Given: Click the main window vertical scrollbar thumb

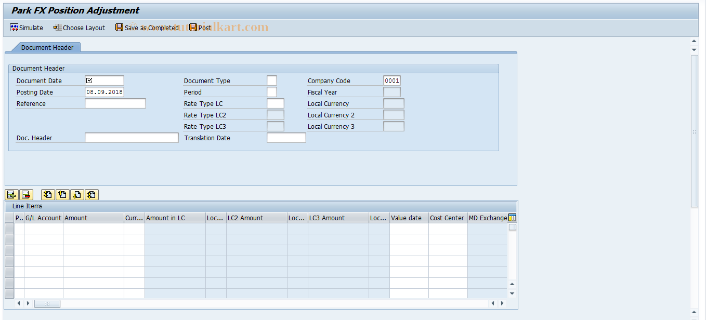Looking at the screenshot, I should pos(694,131).
